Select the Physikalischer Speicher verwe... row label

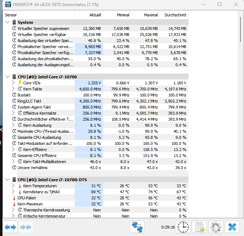click(x=45, y=47)
